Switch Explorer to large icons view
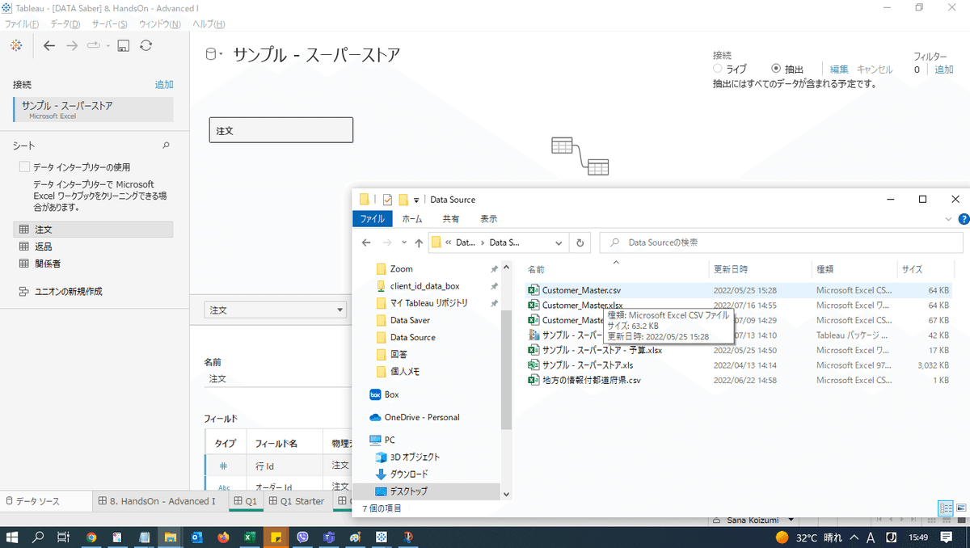970x548 pixels. coord(960,508)
